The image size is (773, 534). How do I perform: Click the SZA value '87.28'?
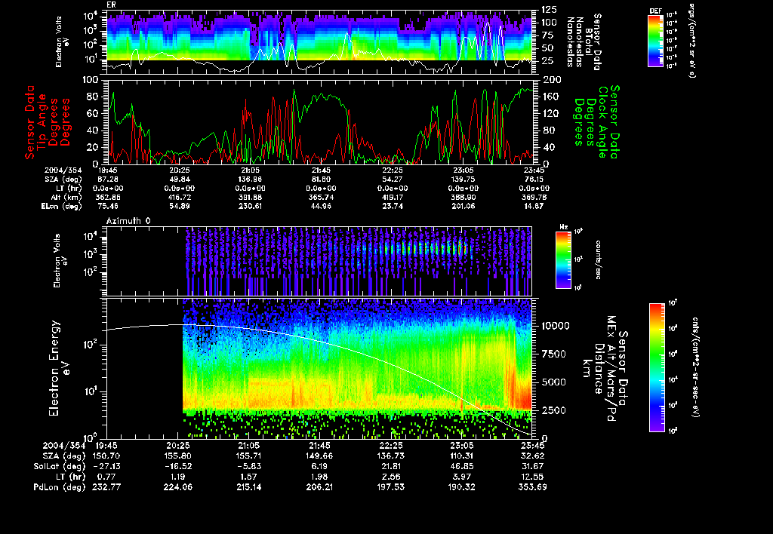pyautogui.click(x=107, y=180)
